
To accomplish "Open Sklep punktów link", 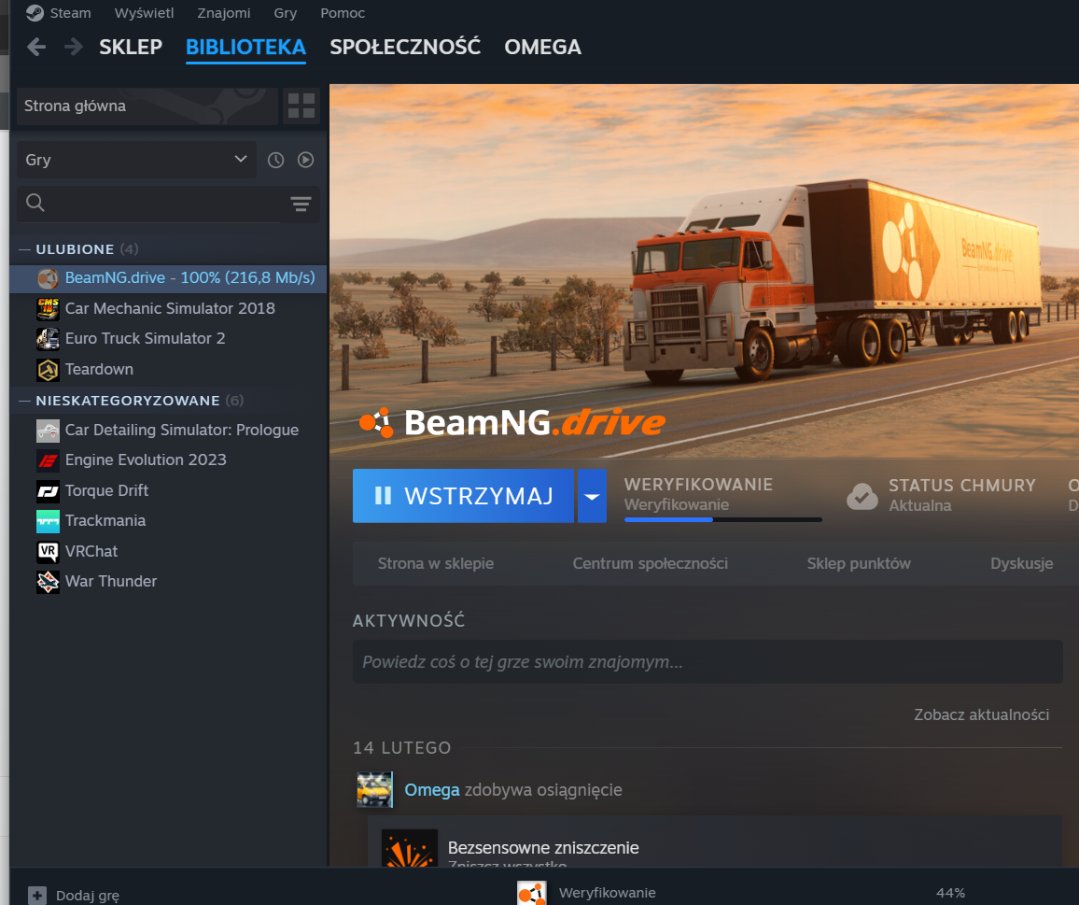I will (858, 563).
